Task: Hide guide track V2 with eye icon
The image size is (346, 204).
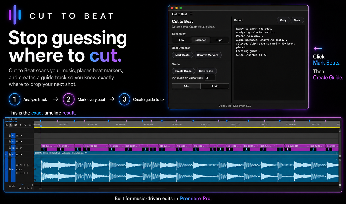Action: 21,148
